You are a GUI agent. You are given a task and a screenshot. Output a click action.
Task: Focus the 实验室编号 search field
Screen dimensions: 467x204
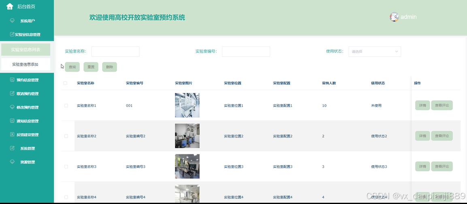click(x=246, y=51)
